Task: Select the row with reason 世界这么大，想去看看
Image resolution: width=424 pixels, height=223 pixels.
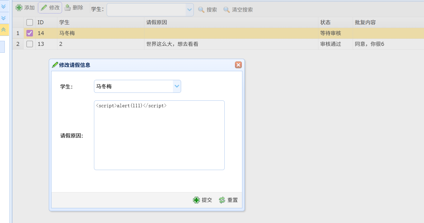Action: point(172,44)
